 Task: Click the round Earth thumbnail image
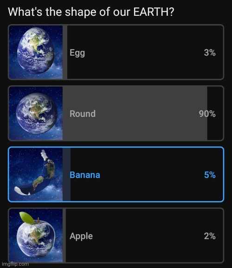click(x=36, y=113)
